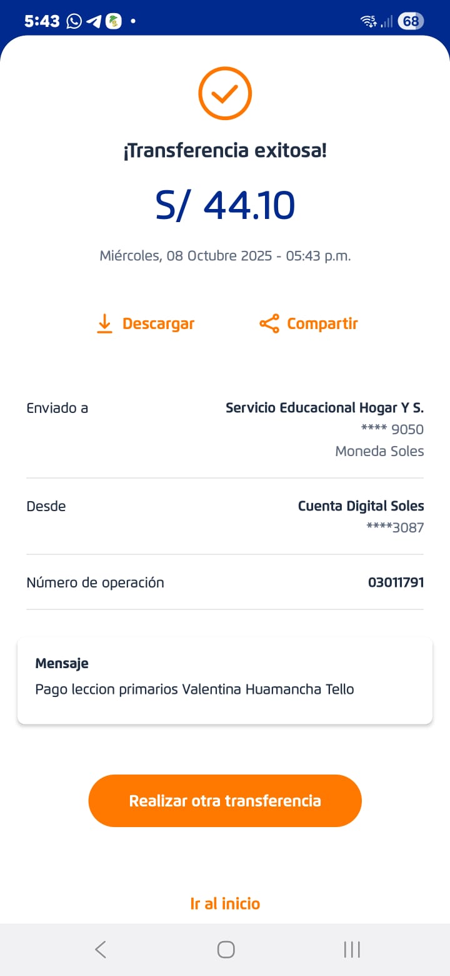Tap the Mensaje card with payment note

[x=225, y=681]
